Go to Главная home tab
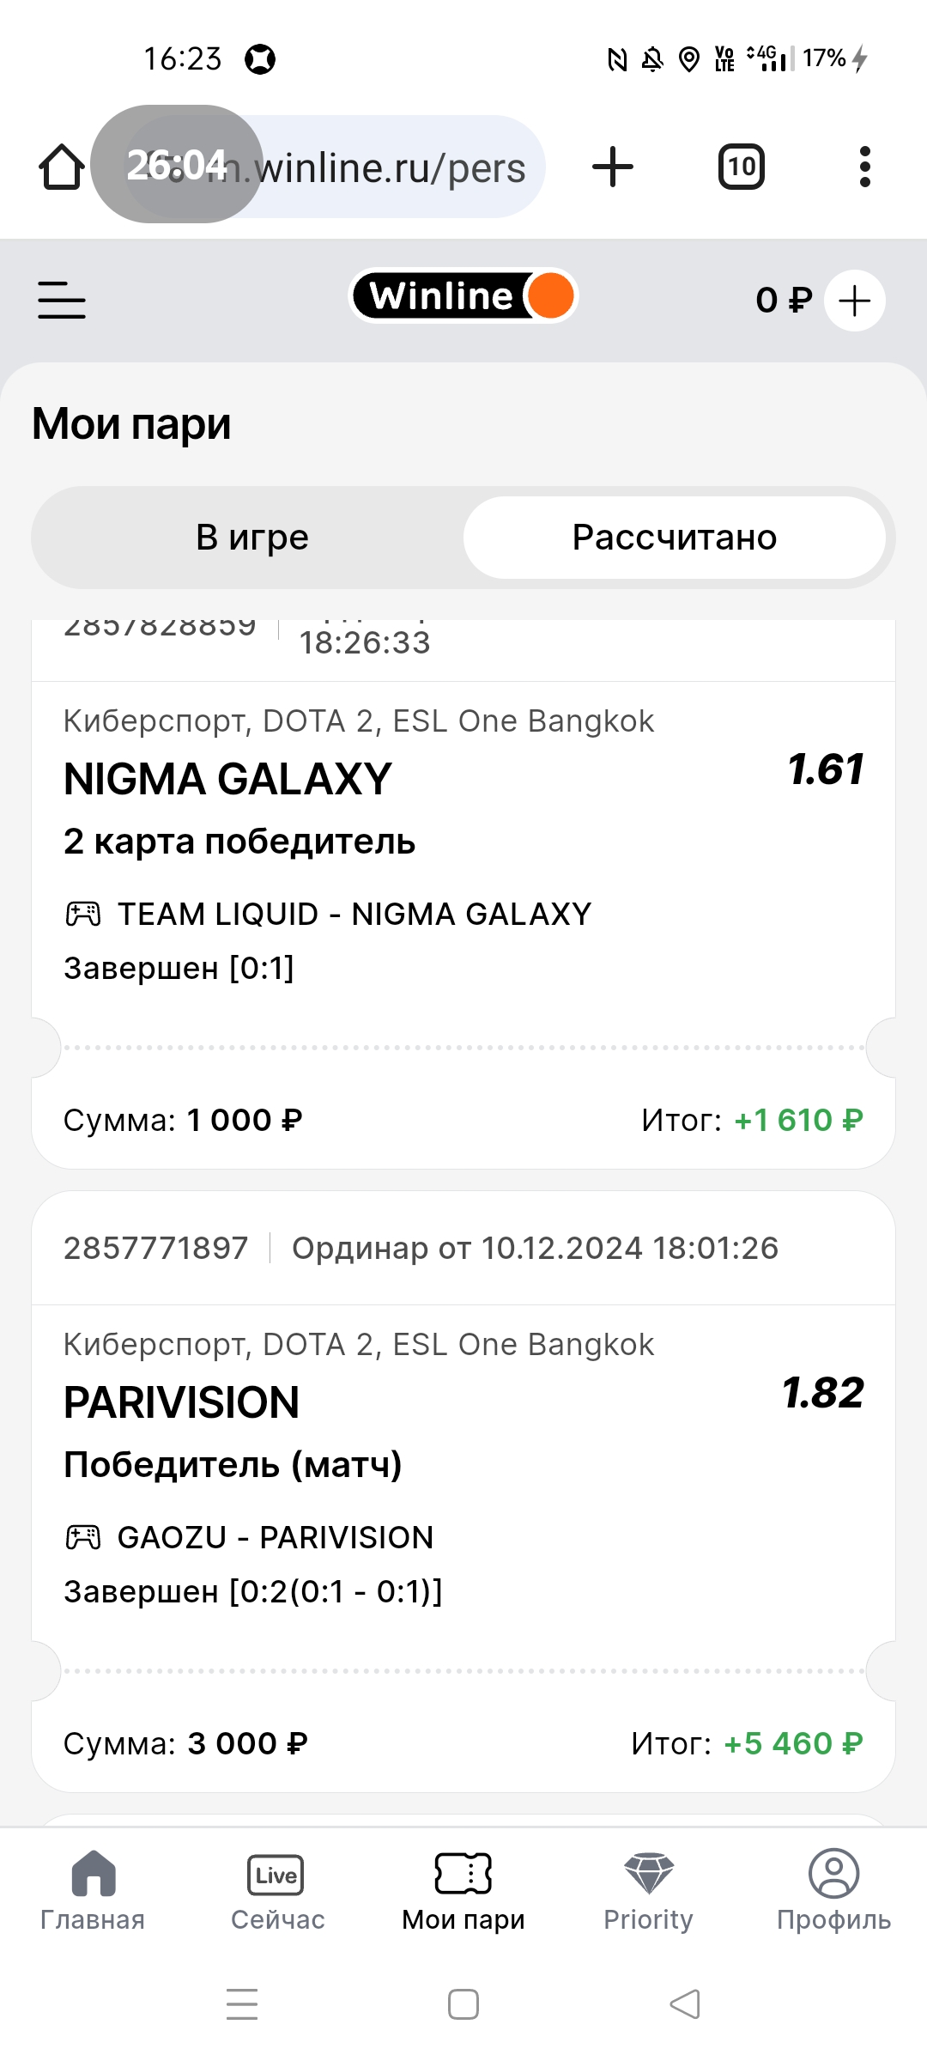927x2061 pixels. [93, 1891]
